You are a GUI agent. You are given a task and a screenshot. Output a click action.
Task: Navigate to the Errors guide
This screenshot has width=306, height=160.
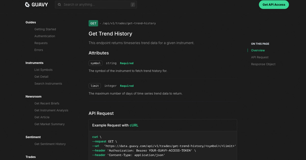pyautogui.click(x=39, y=50)
